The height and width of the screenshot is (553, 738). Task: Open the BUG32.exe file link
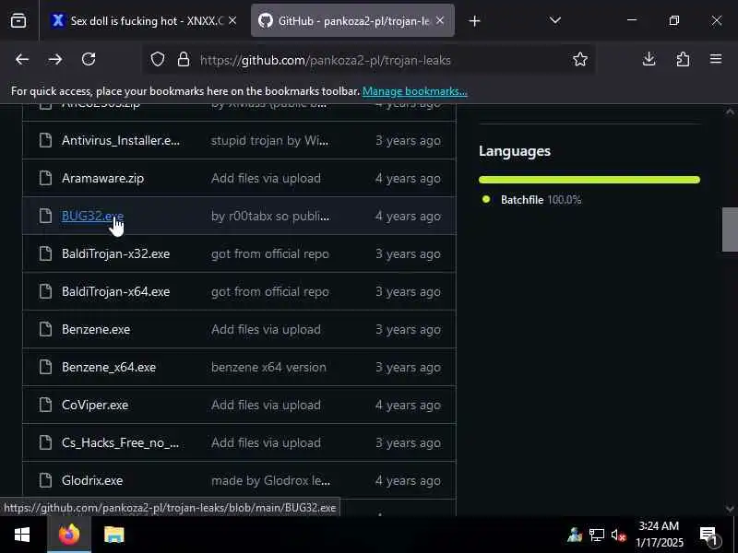(93, 216)
